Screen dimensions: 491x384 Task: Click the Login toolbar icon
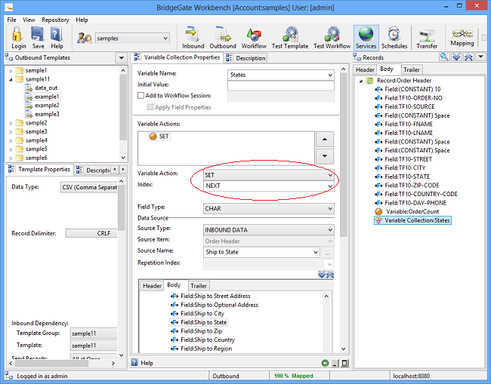point(18,37)
